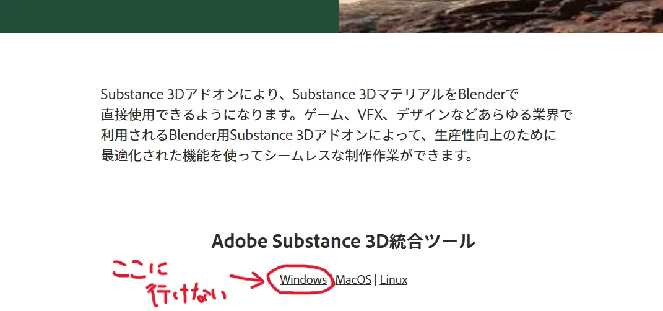This screenshot has height=311, width=663.
Task: Open the MacOS link
Action: [x=353, y=279]
